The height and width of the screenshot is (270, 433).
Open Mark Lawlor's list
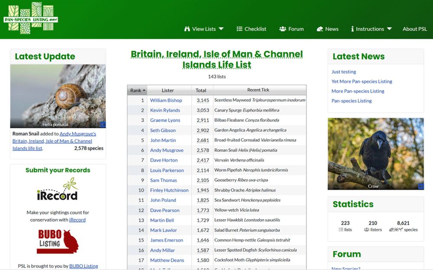click(164, 230)
